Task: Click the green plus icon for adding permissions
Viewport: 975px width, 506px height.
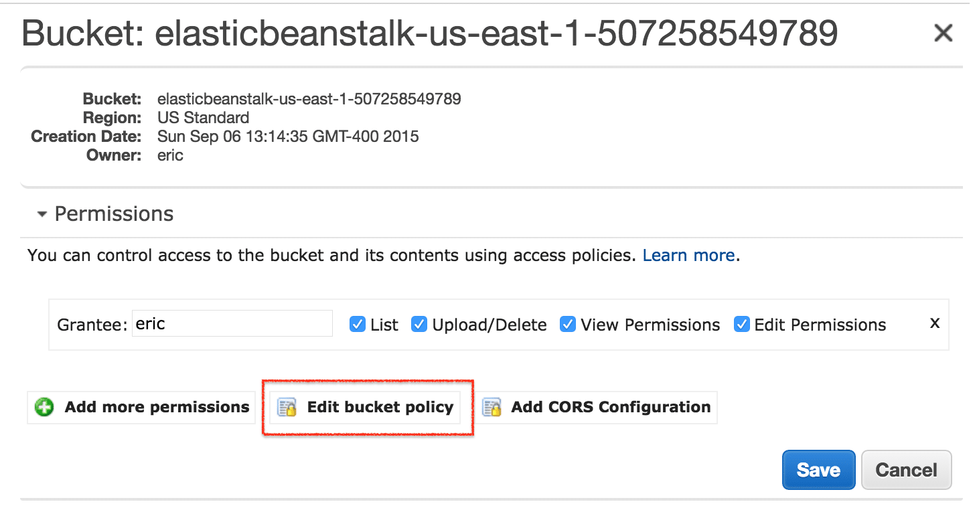Action: 44,407
